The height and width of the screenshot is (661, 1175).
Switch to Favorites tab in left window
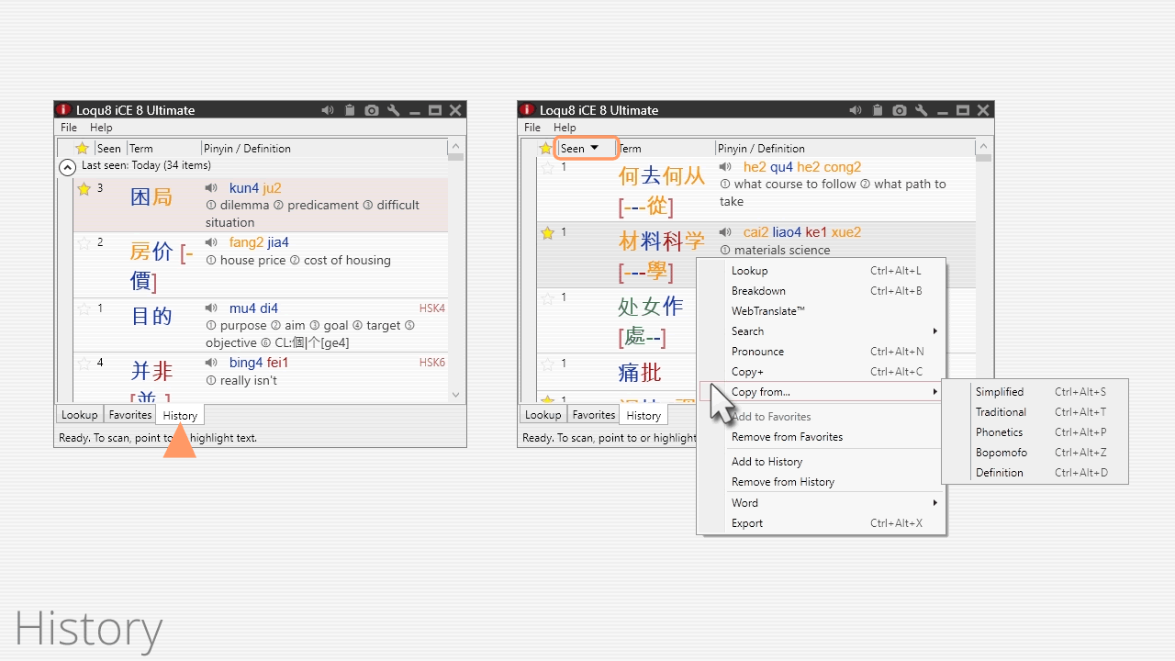(x=129, y=415)
